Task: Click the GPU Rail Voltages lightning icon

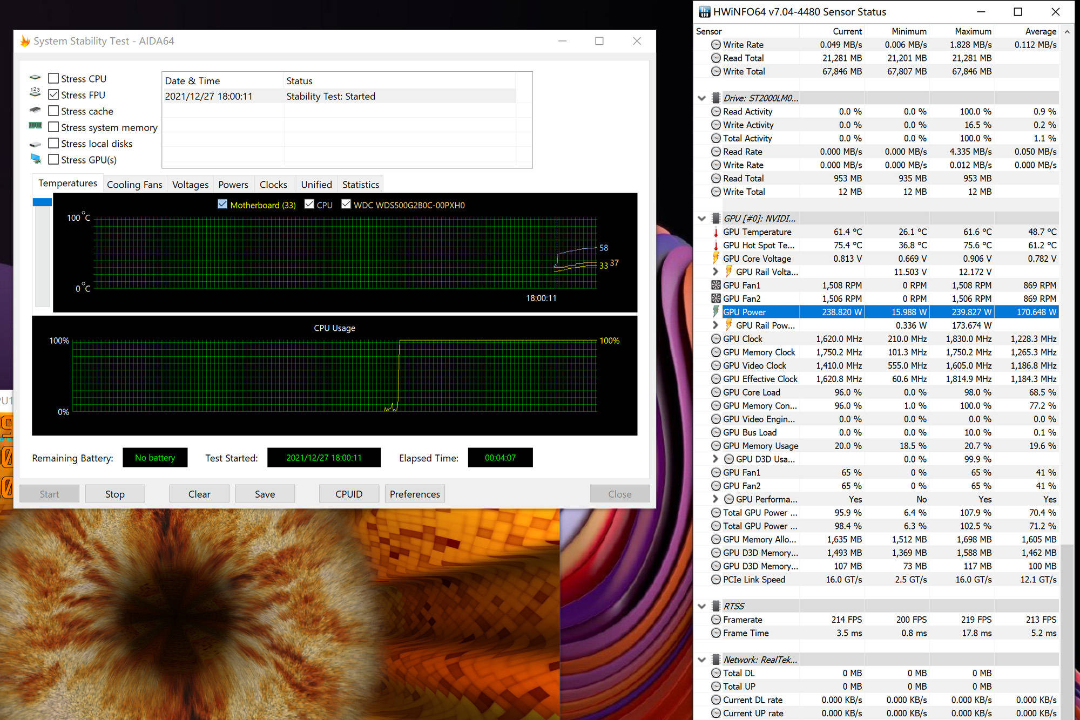Action: (729, 272)
